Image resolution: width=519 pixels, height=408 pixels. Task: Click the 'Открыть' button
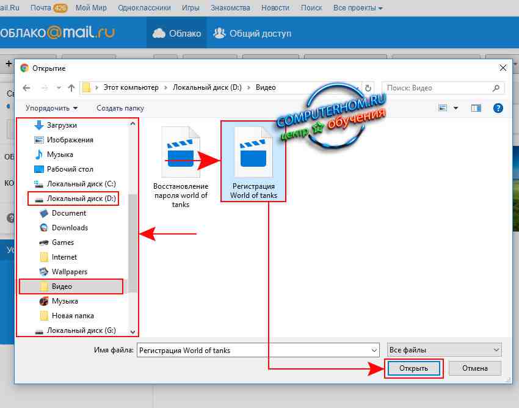pyautogui.click(x=413, y=368)
